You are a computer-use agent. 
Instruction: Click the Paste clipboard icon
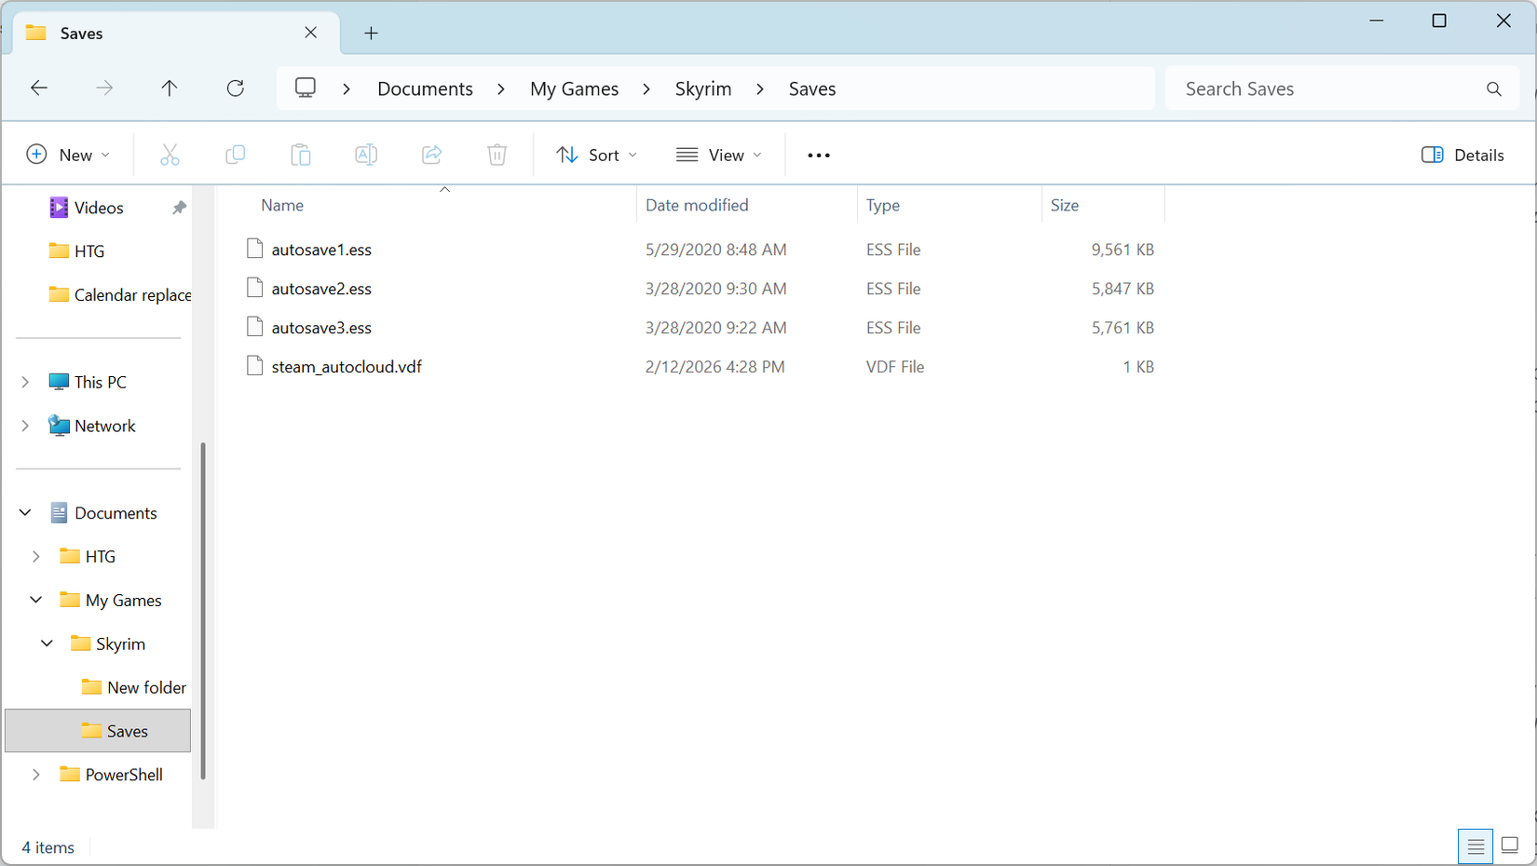300,155
